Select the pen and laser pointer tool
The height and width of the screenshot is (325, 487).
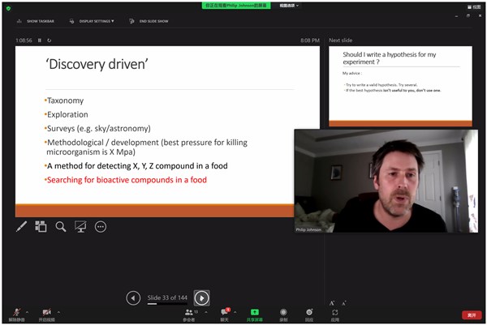point(22,227)
